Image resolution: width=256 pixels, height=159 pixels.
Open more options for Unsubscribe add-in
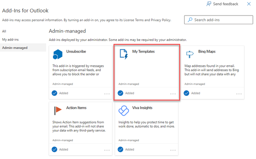107,94
